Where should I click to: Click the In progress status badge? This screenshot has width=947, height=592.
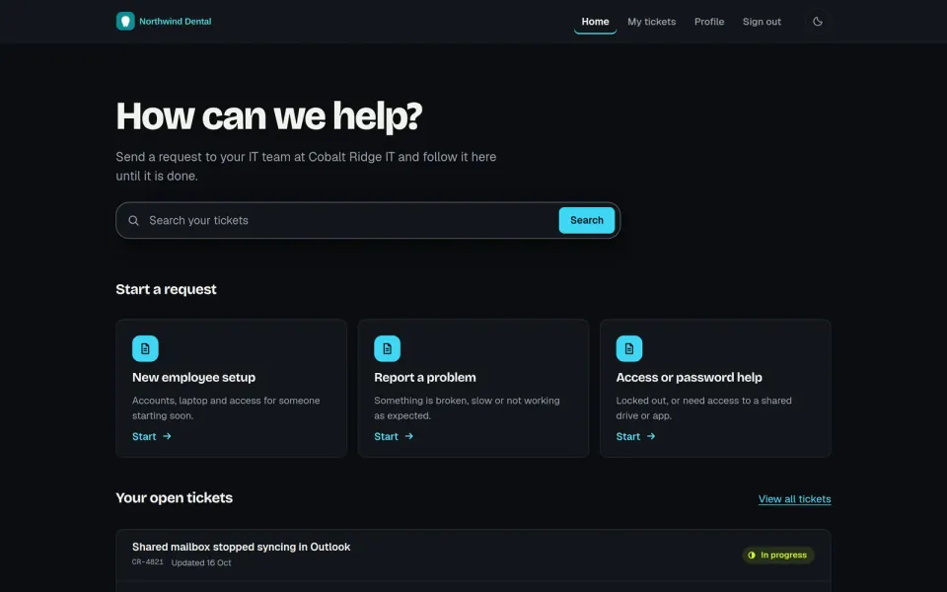(x=778, y=555)
